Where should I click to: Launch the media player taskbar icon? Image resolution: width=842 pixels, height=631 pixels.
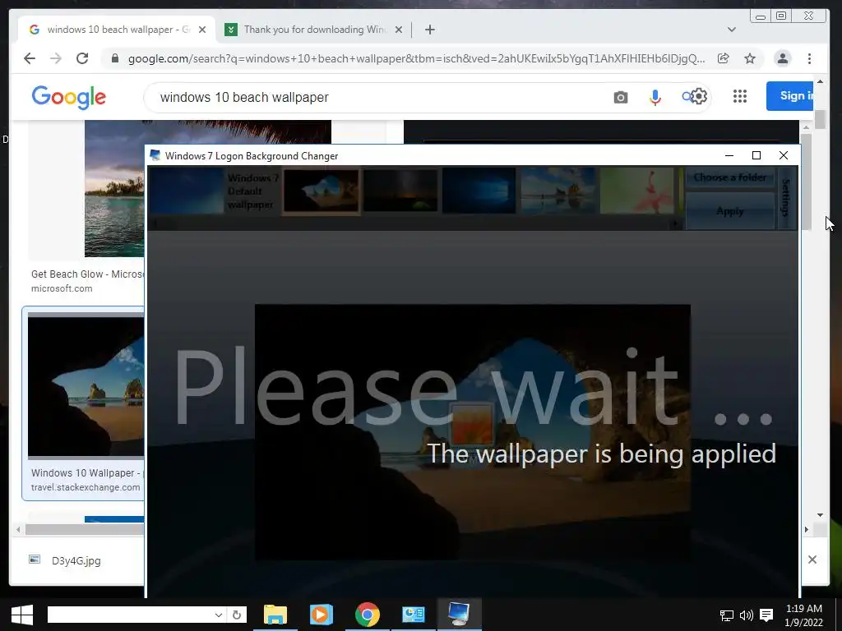point(322,615)
